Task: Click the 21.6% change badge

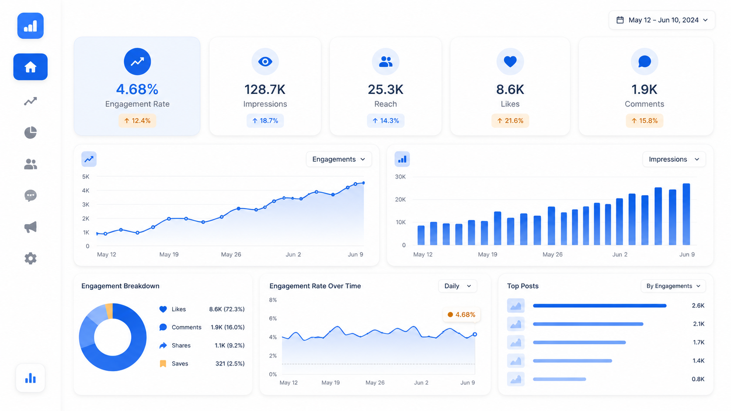Action: [x=510, y=121]
